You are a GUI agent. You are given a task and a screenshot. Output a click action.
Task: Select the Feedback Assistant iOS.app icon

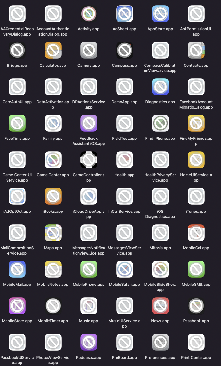(89, 123)
